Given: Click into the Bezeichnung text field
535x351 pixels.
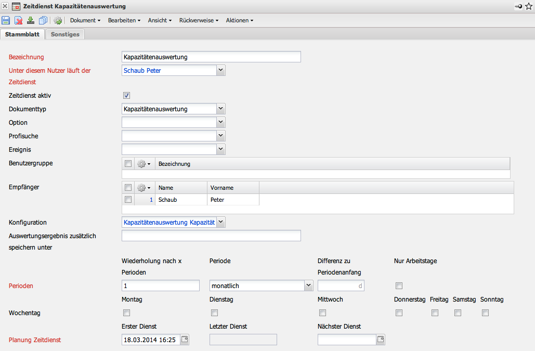Looking at the screenshot, I should pyautogui.click(x=211, y=57).
